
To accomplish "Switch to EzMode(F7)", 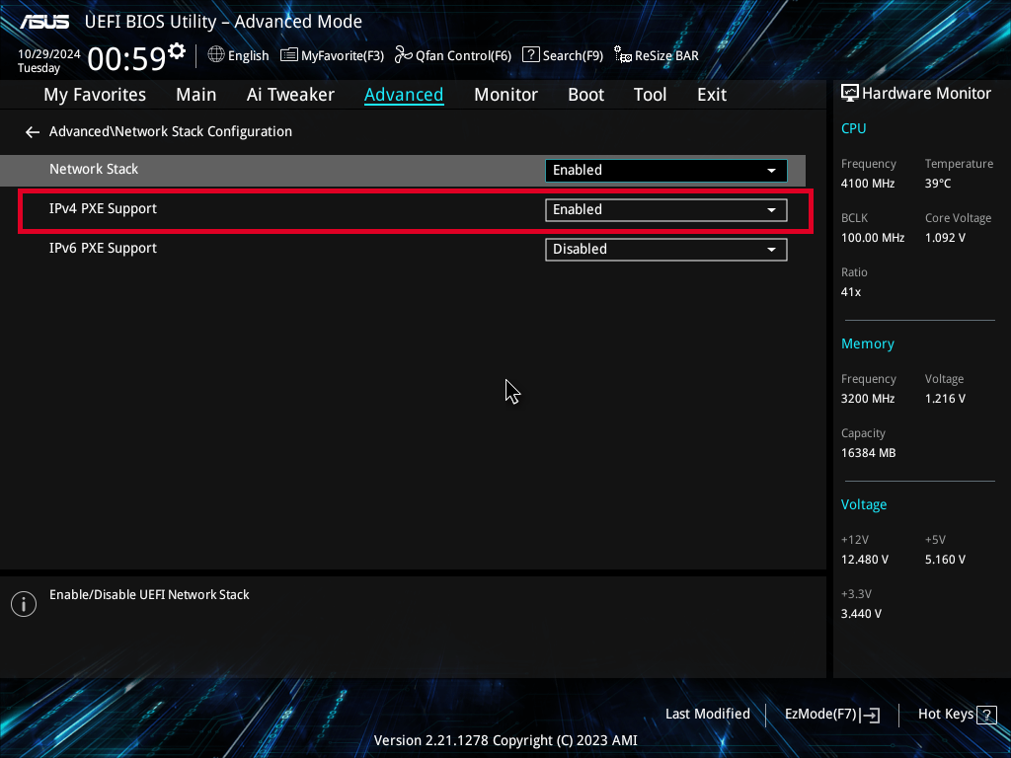I will (831, 714).
